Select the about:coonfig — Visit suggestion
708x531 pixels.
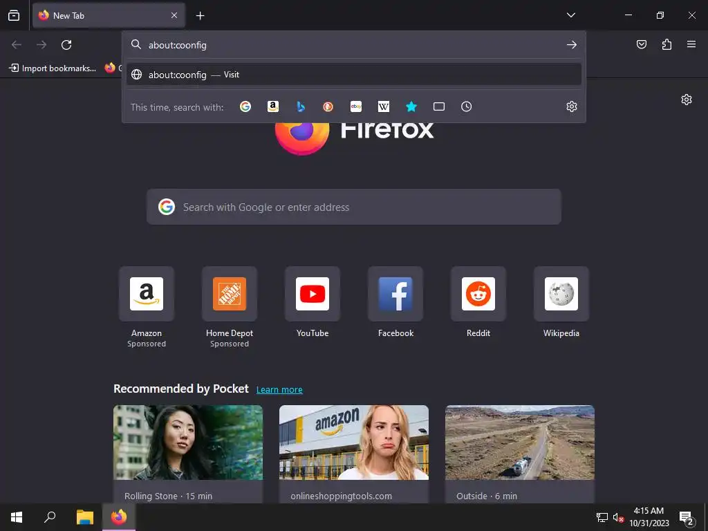[353, 75]
